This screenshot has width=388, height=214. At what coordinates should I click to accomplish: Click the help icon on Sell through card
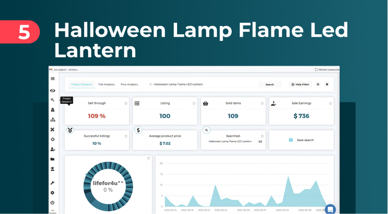126,103
